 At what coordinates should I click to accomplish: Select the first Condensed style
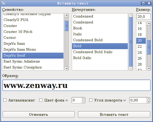100,16
